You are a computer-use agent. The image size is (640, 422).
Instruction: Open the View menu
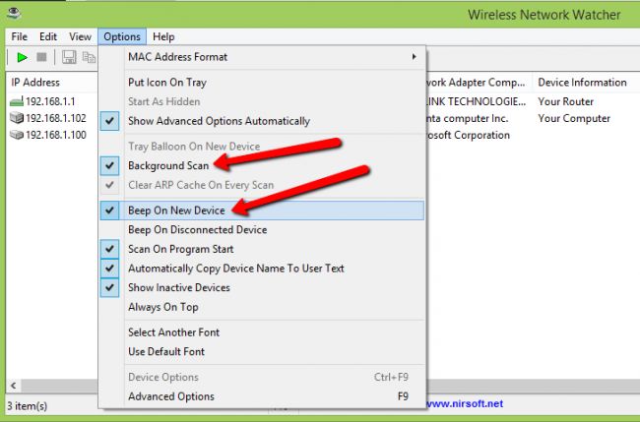80,36
